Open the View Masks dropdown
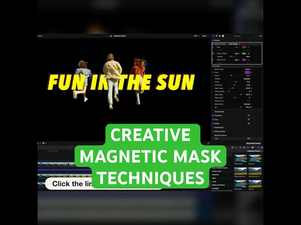 point(234,44)
